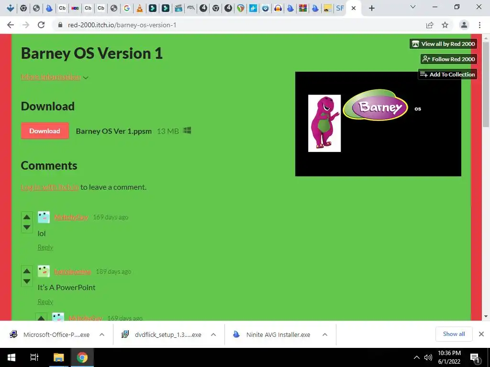Open the tab search chevron
Screen dimensions: 490x367
point(413,7)
